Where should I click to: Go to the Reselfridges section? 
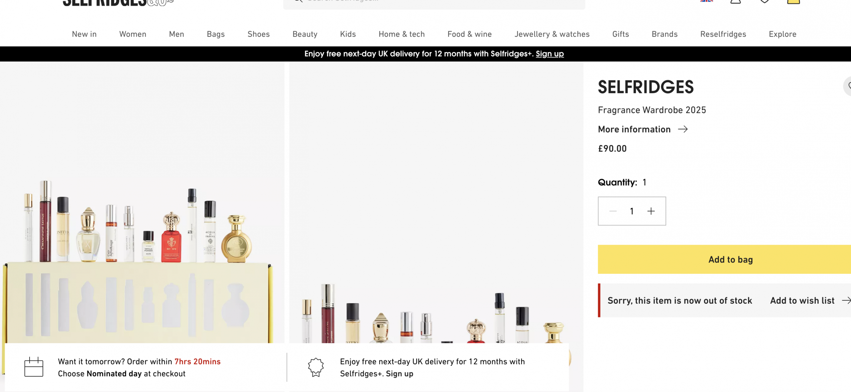pos(723,34)
